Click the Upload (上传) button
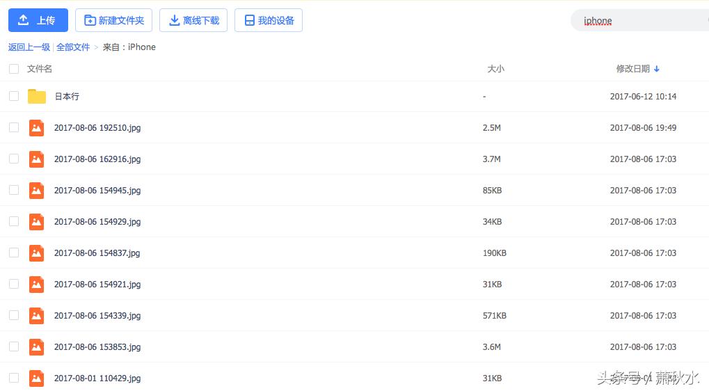709x391 pixels. pos(38,20)
